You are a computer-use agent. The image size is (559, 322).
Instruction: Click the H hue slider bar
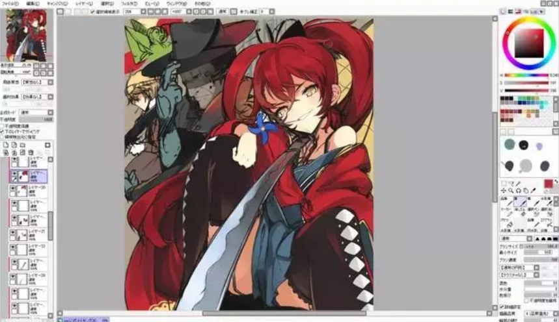point(526,75)
